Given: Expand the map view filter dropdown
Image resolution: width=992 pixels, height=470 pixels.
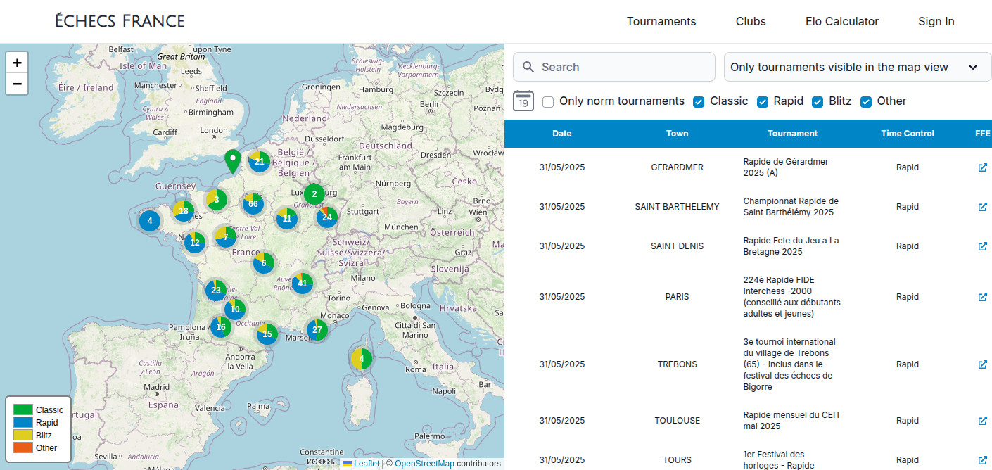Looking at the screenshot, I should (x=857, y=68).
